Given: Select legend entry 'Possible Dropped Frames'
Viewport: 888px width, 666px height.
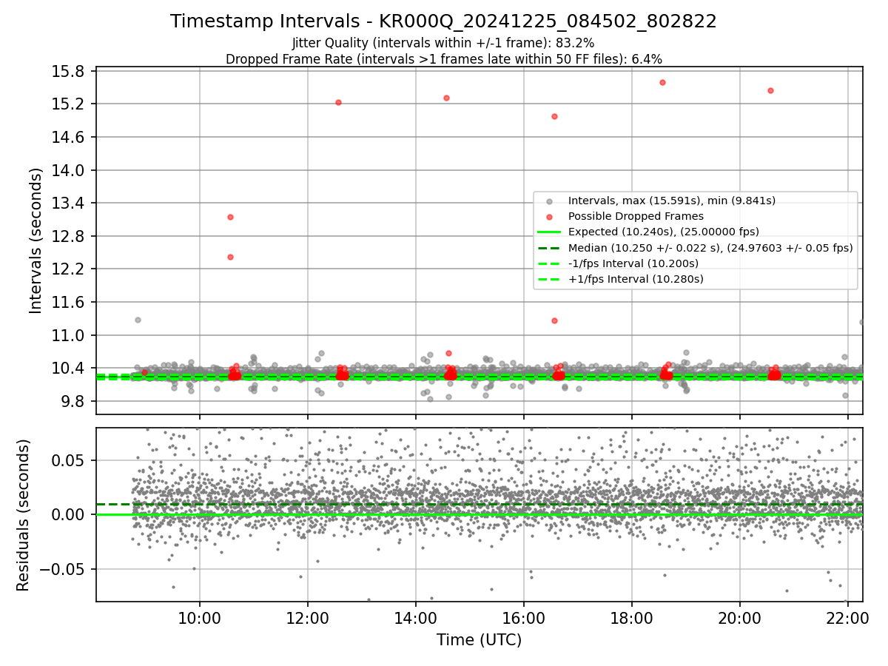Looking at the screenshot, I should pyautogui.click(x=636, y=216).
